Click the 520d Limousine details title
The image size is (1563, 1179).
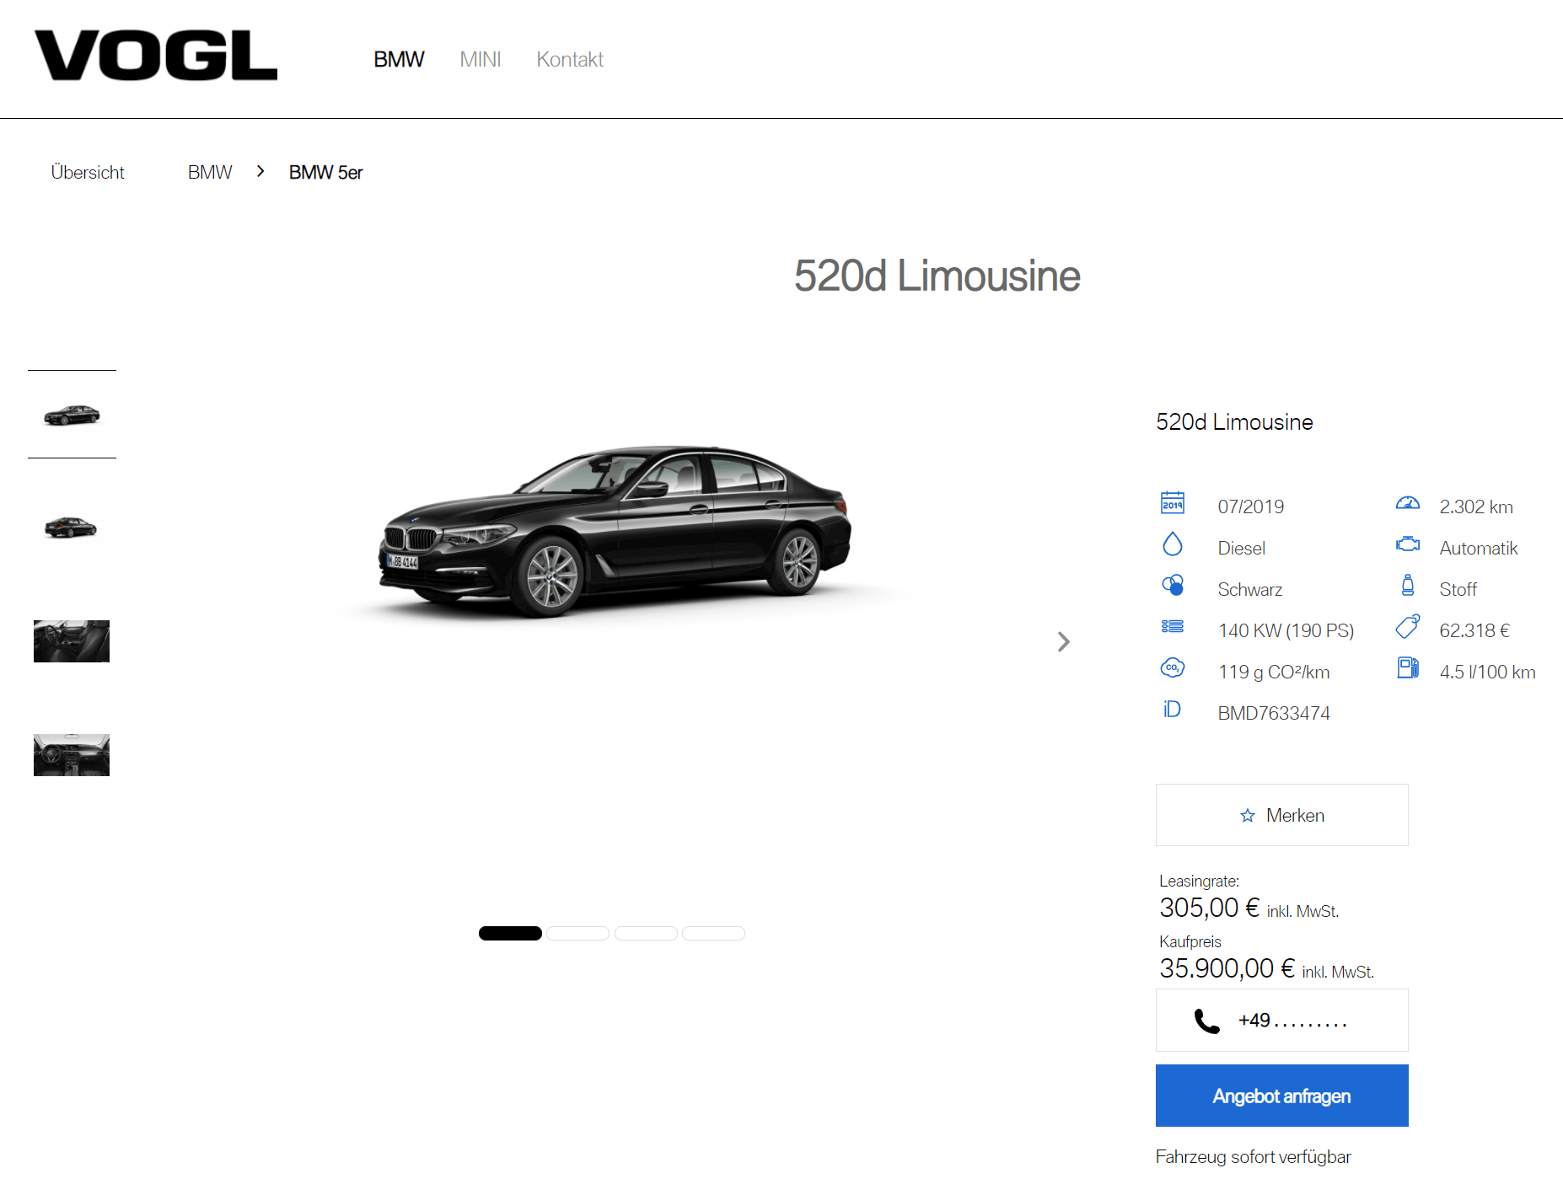(x=1234, y=422)
